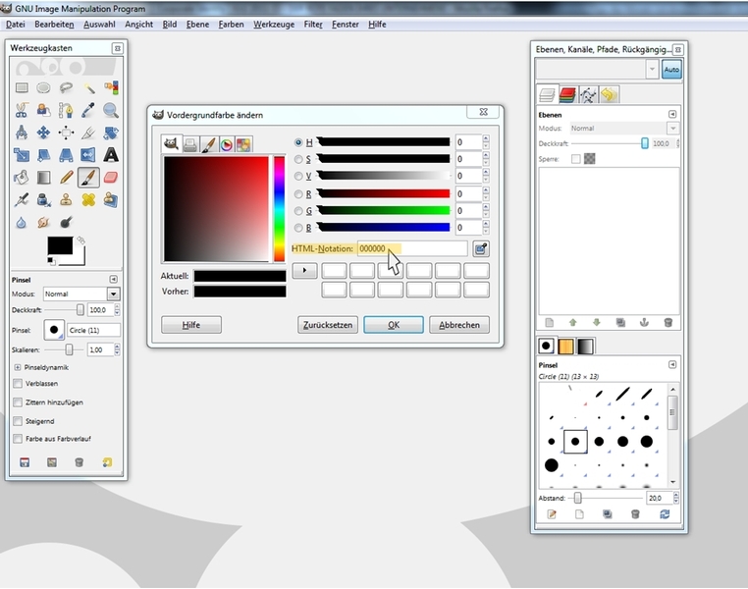Image resolution: width=748 pixels, height=589 pixels.
Task: Select the Text tool
Action: [111, 155]
